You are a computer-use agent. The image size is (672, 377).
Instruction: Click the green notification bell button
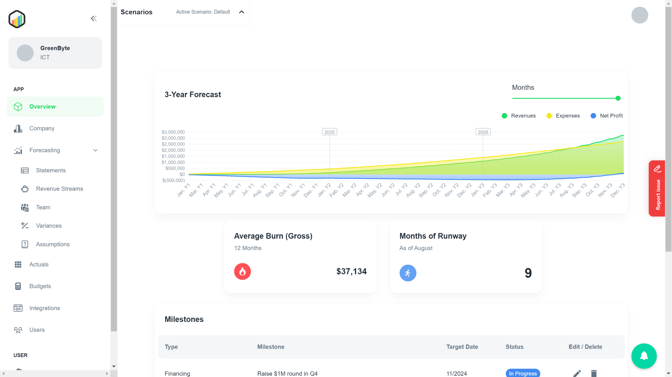click(644, 356)
